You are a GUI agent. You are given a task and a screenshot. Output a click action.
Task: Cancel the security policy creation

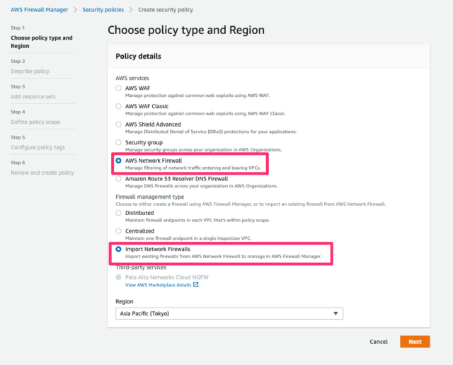(x=379, y=342)
